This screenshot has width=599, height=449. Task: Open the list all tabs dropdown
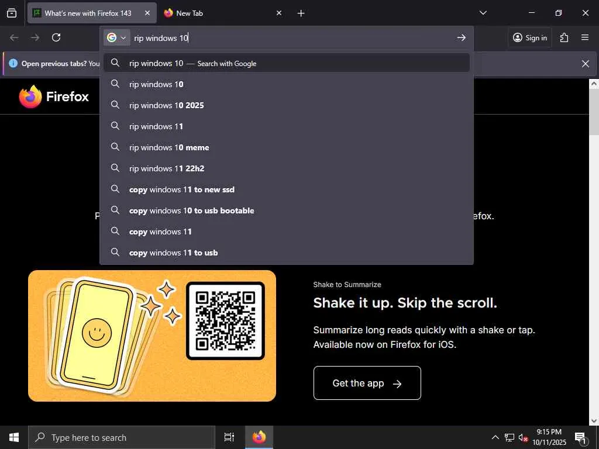coord(483,13)
